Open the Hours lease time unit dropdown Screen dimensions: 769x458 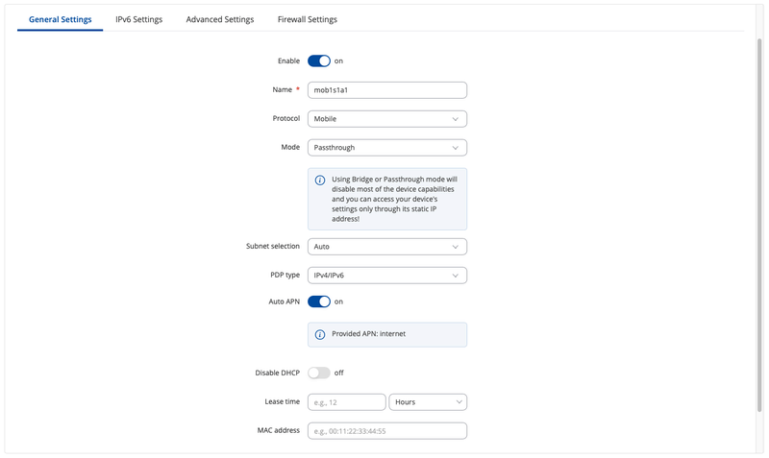click(428, 401)
